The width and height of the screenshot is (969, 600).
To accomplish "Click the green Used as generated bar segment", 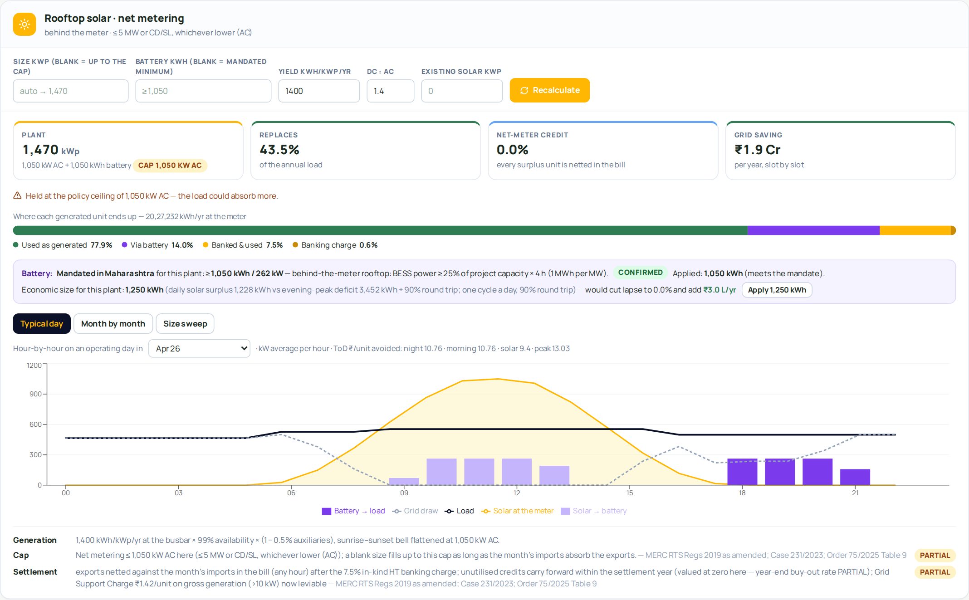I will point(380,230).
